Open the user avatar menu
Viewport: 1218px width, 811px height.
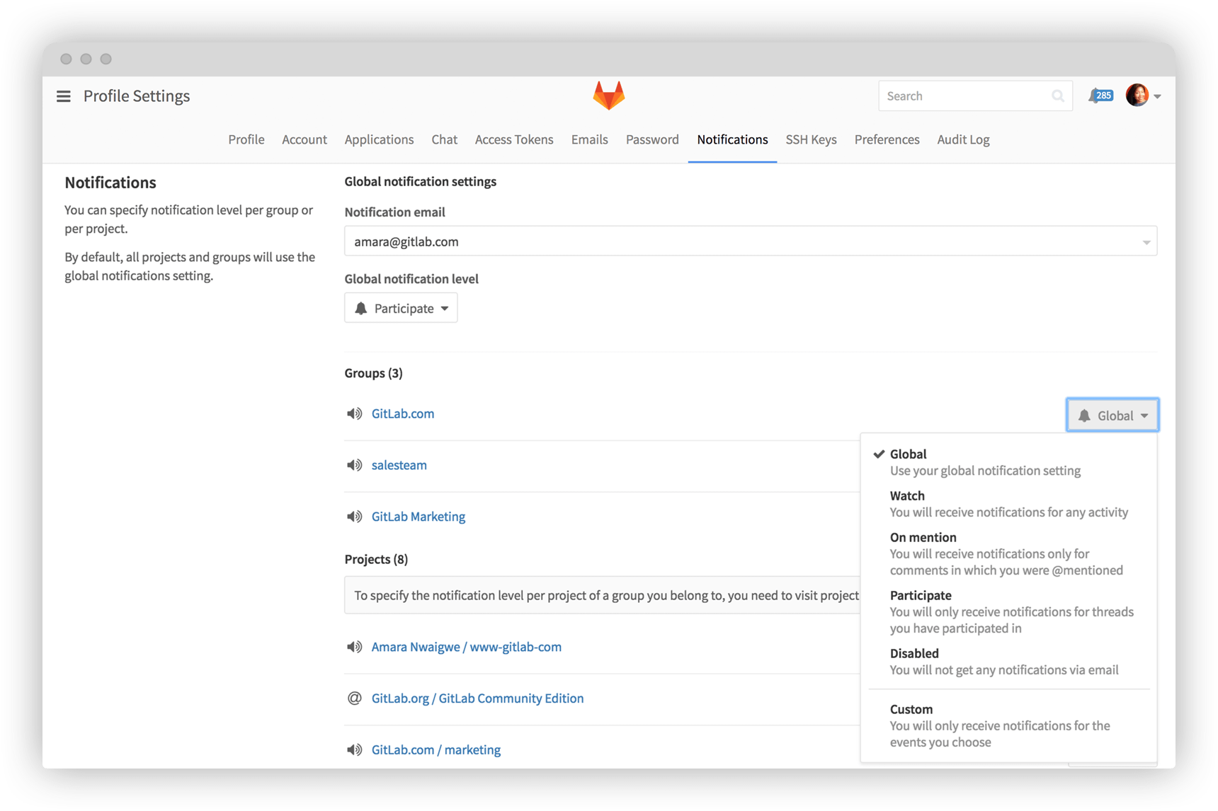click(1137, 96)
